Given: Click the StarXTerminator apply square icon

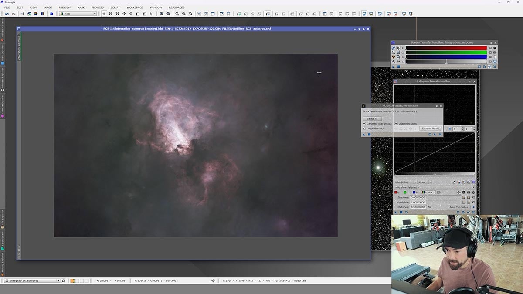Looking at the screenshot, I should 369,135.
